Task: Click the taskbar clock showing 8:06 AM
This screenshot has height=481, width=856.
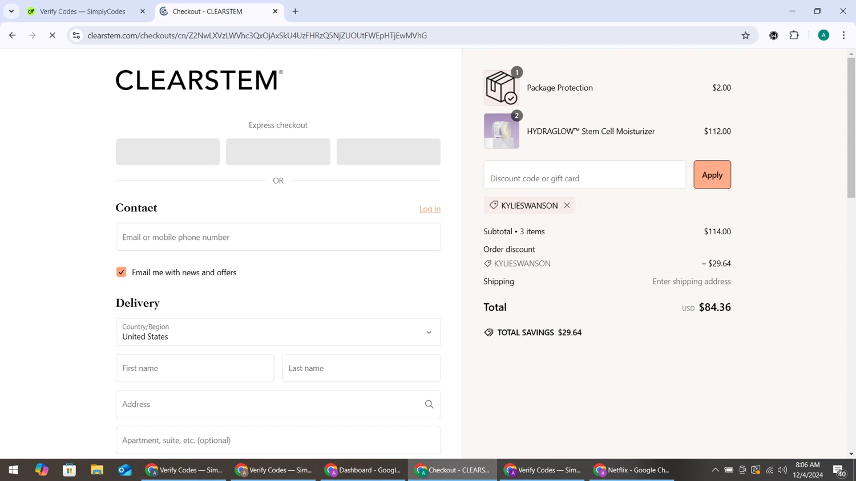Action: (x=807, y=470)
